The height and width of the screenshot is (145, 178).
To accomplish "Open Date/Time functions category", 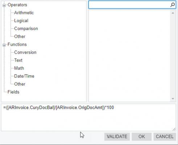I will pos(24,76).
